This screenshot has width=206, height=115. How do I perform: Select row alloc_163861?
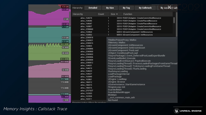pos(86,79)
